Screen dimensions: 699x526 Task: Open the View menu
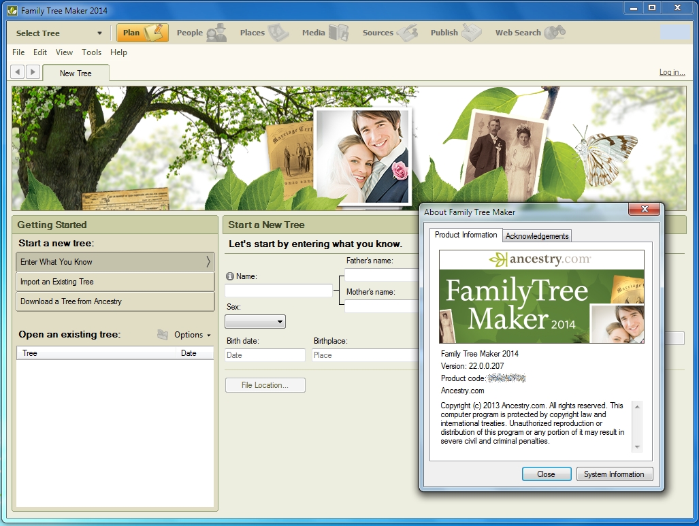point(64,52)
